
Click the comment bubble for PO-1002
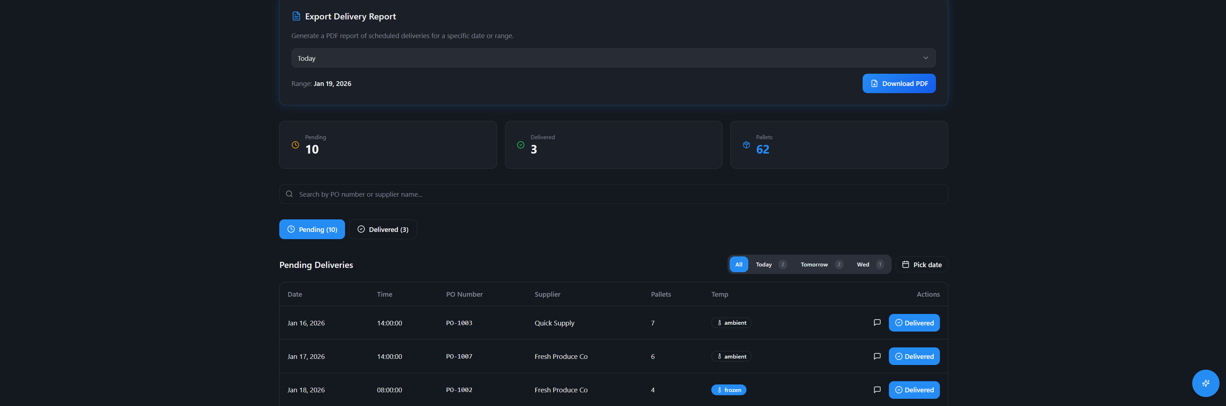click(877, 389)
